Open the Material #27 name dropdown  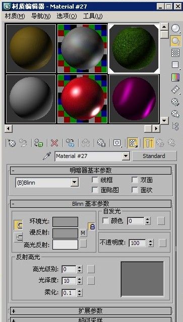[126, 156]
